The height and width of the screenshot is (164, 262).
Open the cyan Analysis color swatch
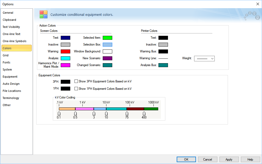click(x=65, y=58)
